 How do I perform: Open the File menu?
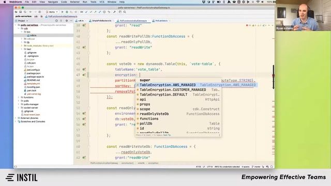(x=27, y=2)
